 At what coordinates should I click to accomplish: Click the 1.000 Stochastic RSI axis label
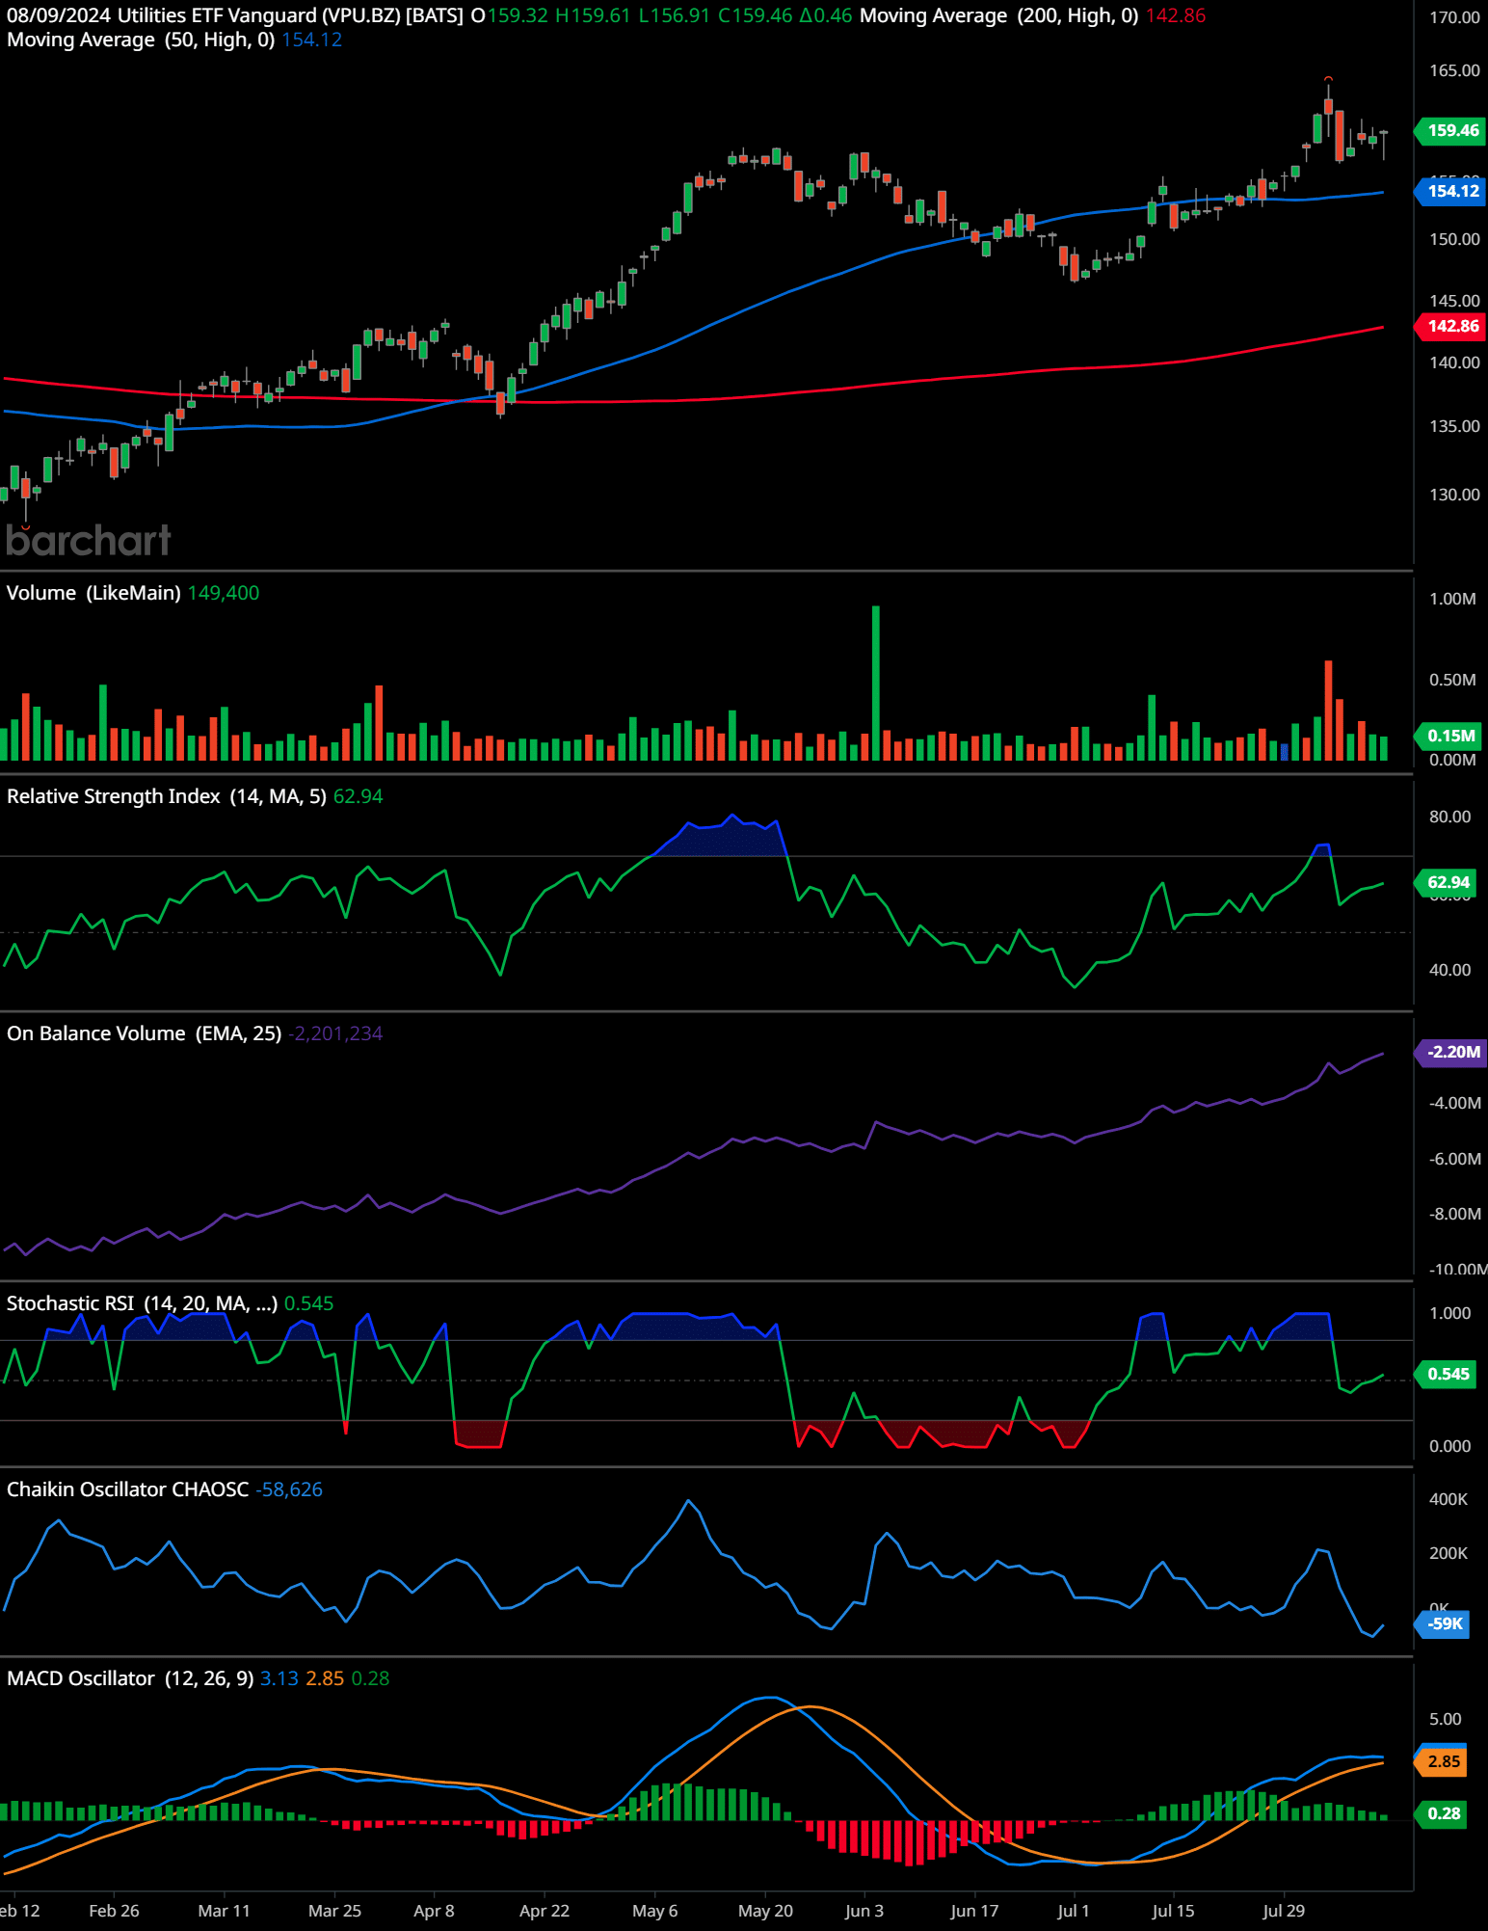click(1449, 1313)
